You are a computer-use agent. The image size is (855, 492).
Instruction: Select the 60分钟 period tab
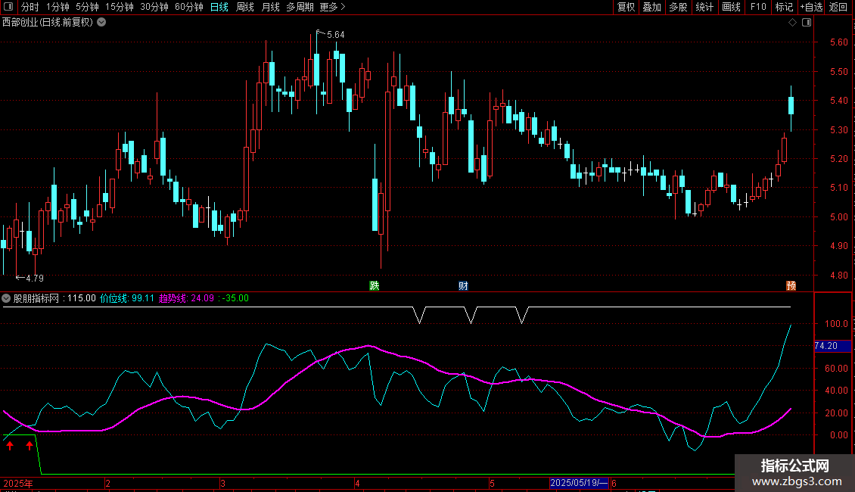click(188, 7)
